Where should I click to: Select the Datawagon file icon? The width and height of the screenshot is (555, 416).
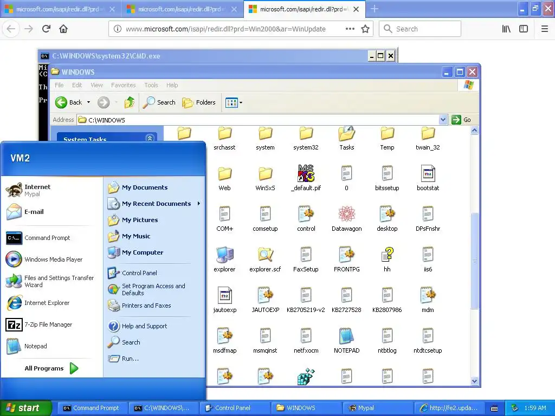click(346, 219)
